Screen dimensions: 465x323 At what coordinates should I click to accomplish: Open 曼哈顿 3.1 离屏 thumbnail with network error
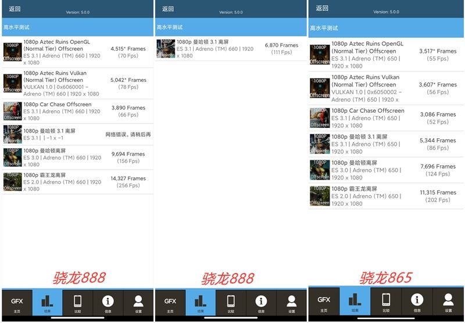click(x=12, y=134)
